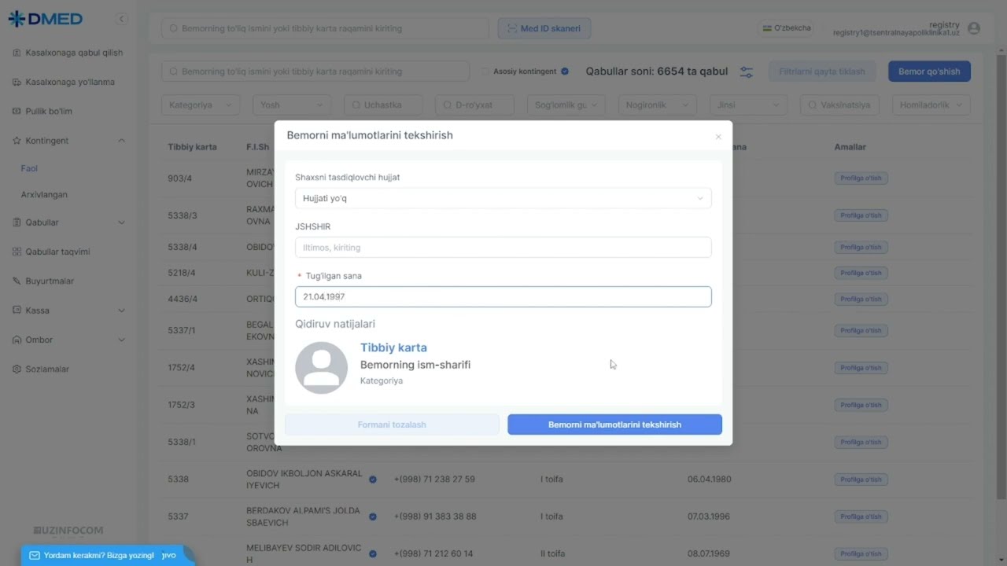Open the Kategoriya filter dropdown
The height and width of the screenshot is (566, 1007).
point(200,105)
